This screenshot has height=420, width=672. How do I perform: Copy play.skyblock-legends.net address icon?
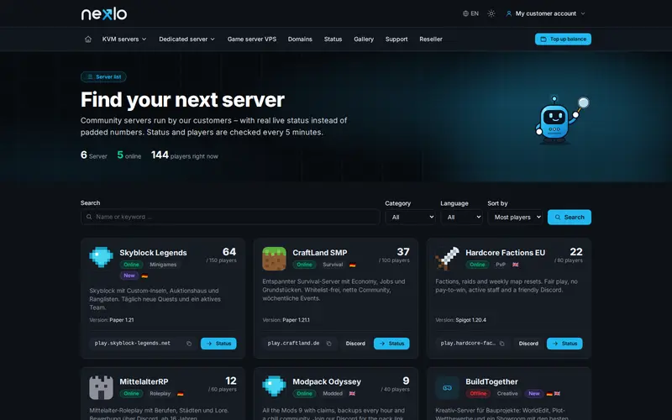(189, 344)
